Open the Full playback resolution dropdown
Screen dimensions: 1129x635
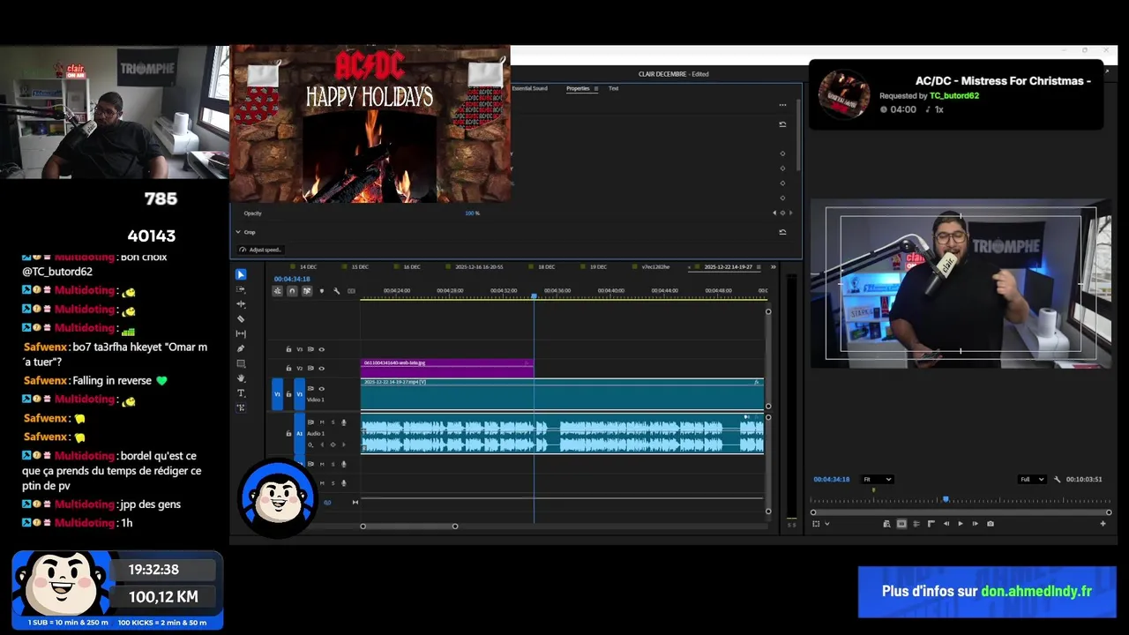coord(1032,479)
